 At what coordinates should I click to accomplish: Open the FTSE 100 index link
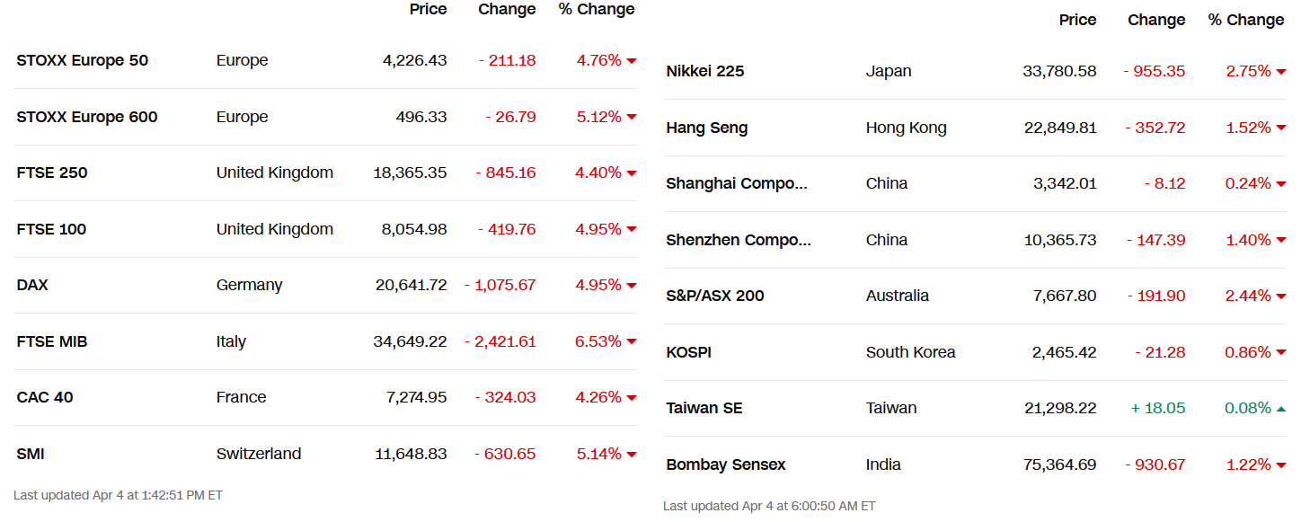(51, 229)
